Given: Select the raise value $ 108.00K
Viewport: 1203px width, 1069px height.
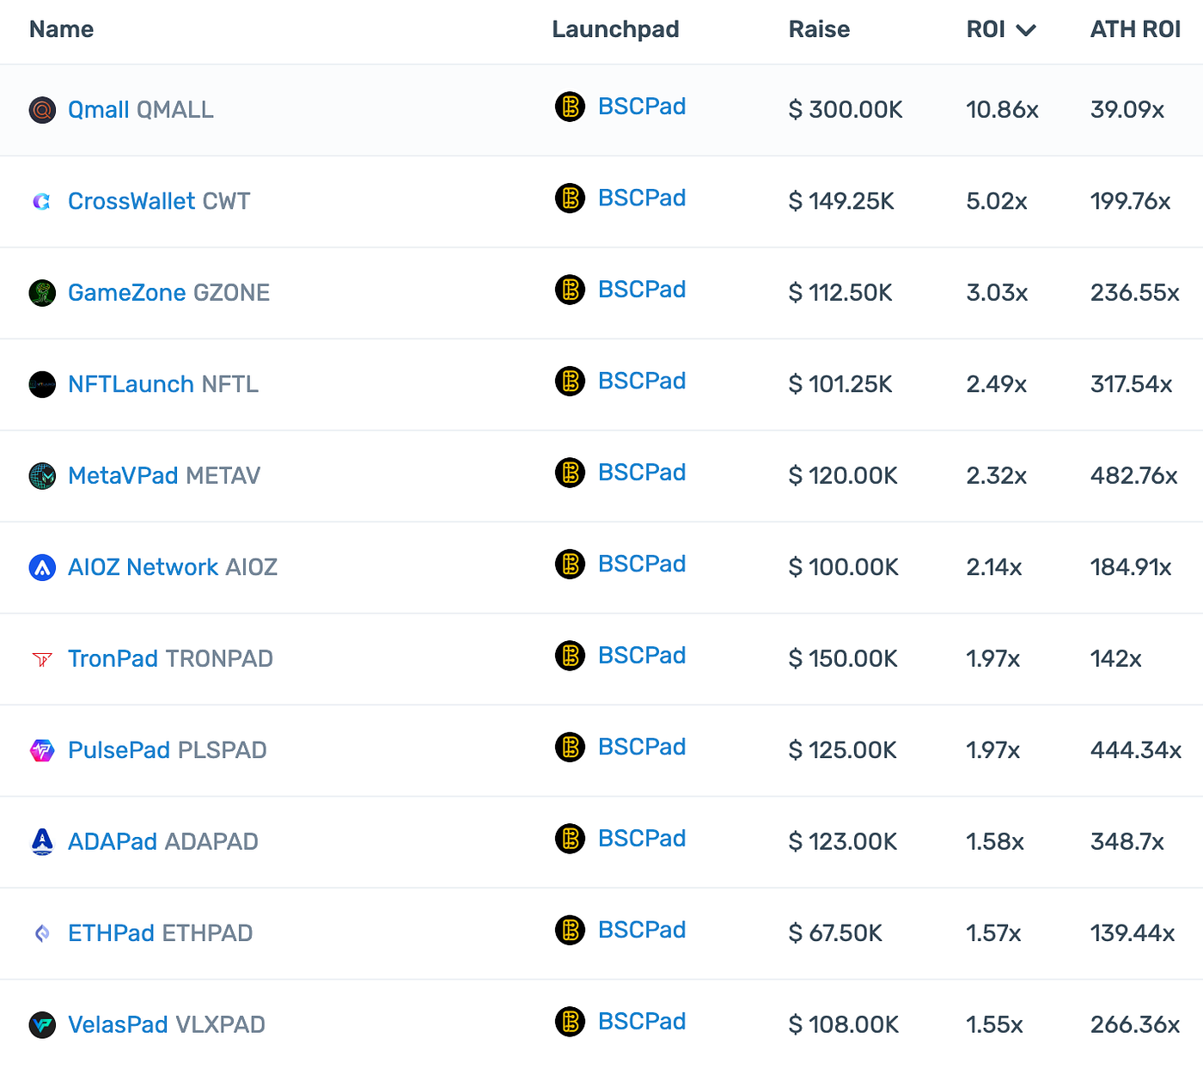Looking at the screenshot, I should tap(844, 1025).
